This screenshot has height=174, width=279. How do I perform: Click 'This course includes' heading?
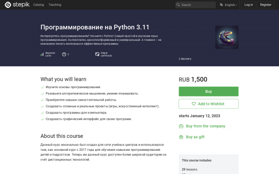(x=197, y=161)
